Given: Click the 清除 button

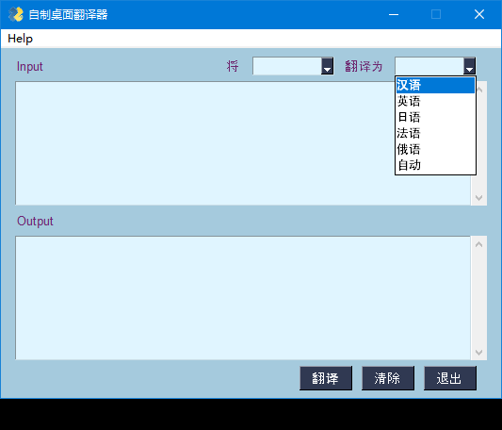Looking at the screenshot, I should pos(388,378).
